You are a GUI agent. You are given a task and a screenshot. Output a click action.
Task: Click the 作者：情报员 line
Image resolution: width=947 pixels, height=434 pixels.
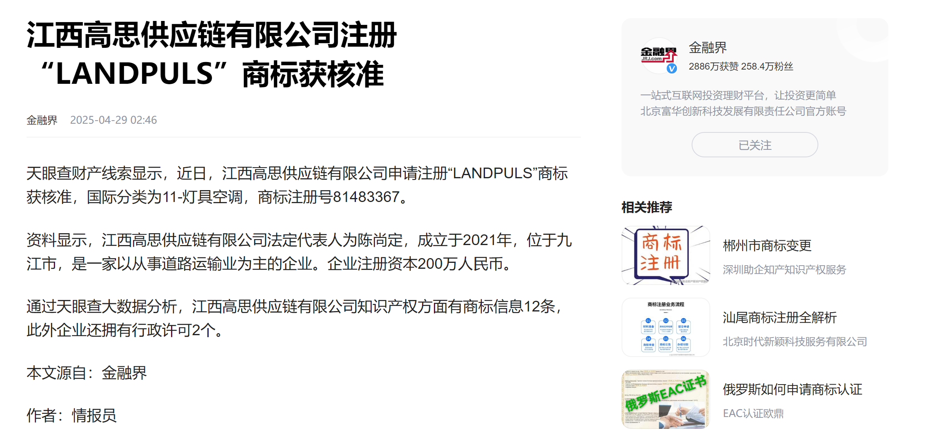72,415
